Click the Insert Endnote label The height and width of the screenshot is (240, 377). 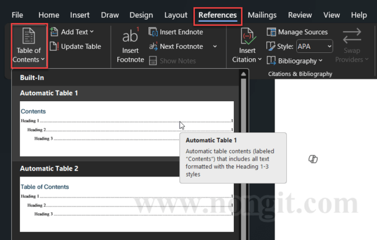(181, 32)
